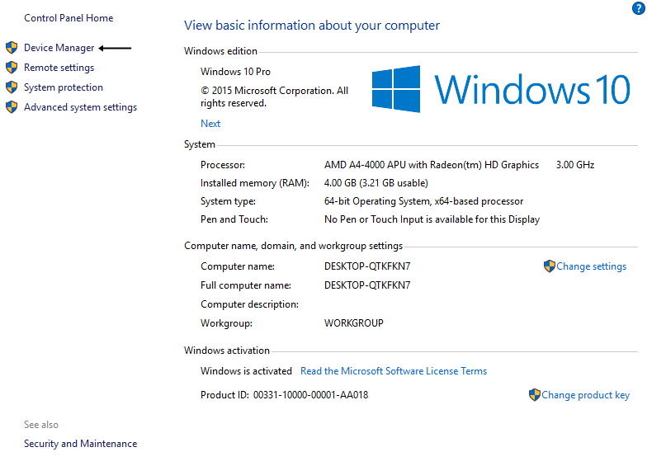Select the 3.00 GHz processor speed
Screen dimensions: 647x466
pyautogui.click(x=575, y=165)
